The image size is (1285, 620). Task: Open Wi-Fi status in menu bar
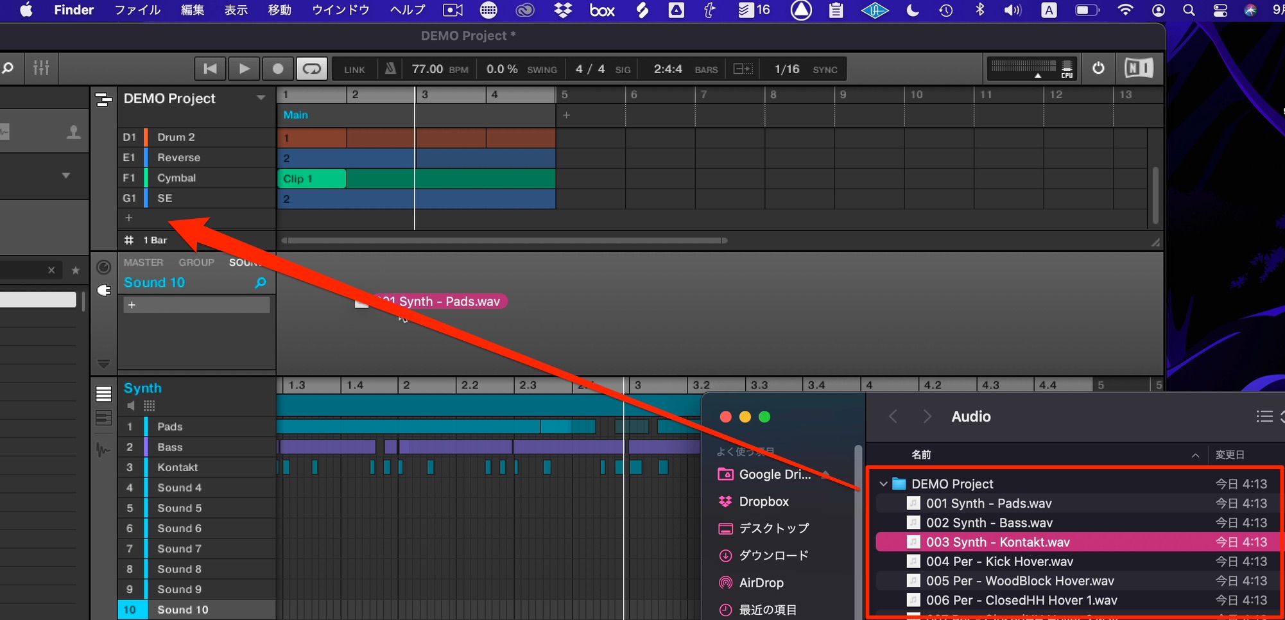1125,10
